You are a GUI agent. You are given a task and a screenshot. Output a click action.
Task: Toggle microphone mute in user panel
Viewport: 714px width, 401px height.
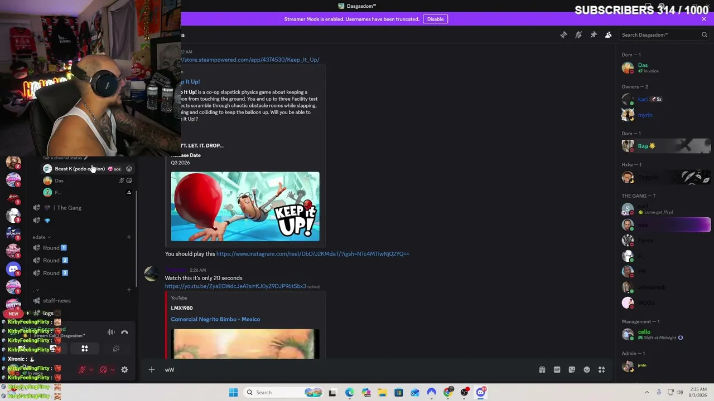click(x=82, y=369)
